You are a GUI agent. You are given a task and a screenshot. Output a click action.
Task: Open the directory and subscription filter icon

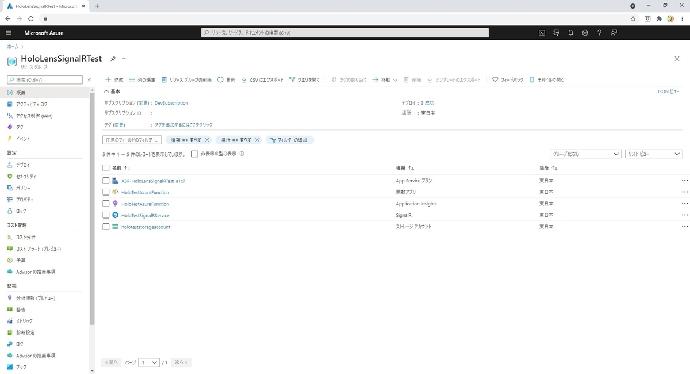click(x=556, y=33)
